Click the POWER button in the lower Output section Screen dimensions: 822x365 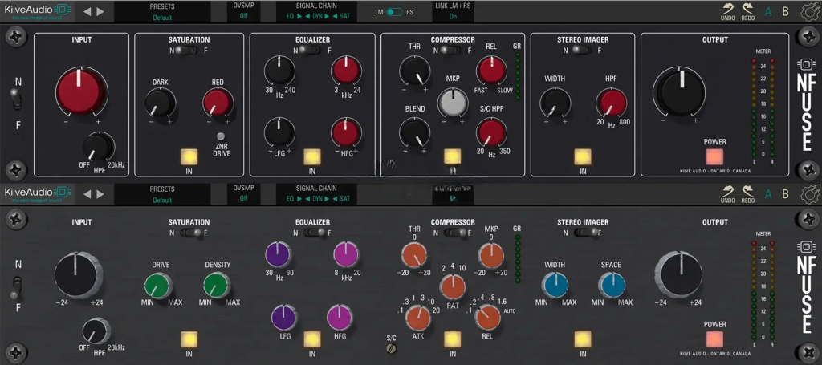pos(714,339)
